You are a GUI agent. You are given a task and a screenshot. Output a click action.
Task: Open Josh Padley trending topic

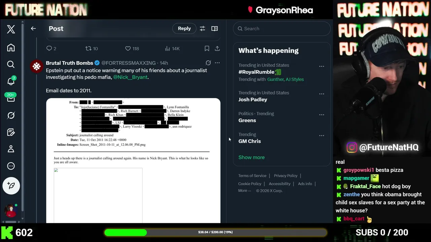pyautogui.click(x=253, y=99)
